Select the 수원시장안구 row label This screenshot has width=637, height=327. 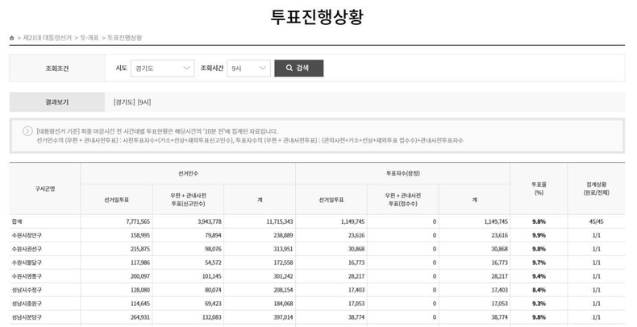[x=27, y=235]
